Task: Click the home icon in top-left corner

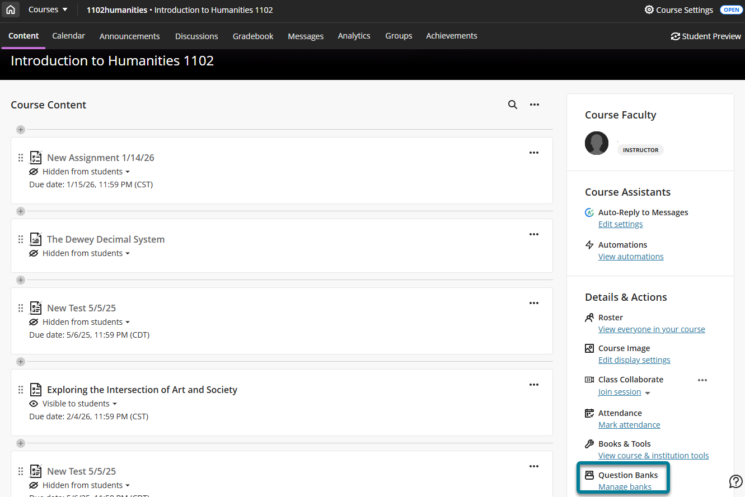Action: point(11,10)
